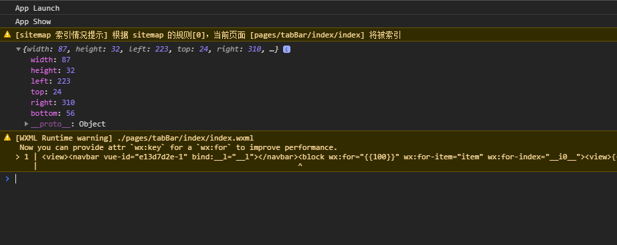Viewport: 617px width, 245px height.
Task: Select the 'top: 24' property row
Action: click(46, 92)
